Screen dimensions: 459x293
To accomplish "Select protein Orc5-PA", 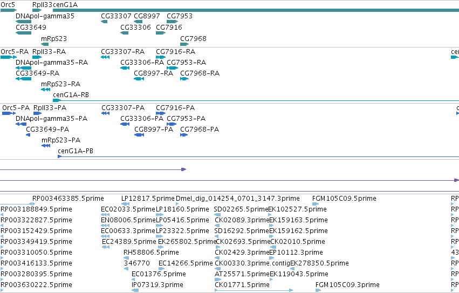I will point(9,113).
